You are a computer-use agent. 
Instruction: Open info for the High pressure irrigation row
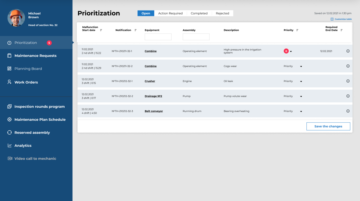348,51
